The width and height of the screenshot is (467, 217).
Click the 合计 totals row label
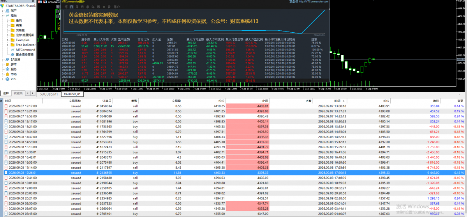coord(65,80)
